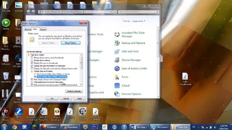This screenshot has height=130, width=232.
Task: Open the Ease of Access Center icon
Action: 117,69
